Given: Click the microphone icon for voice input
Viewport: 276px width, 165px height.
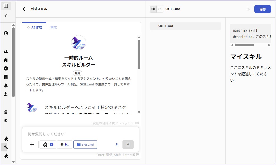Looking at the screenshot, I should [x=116, y=145].
